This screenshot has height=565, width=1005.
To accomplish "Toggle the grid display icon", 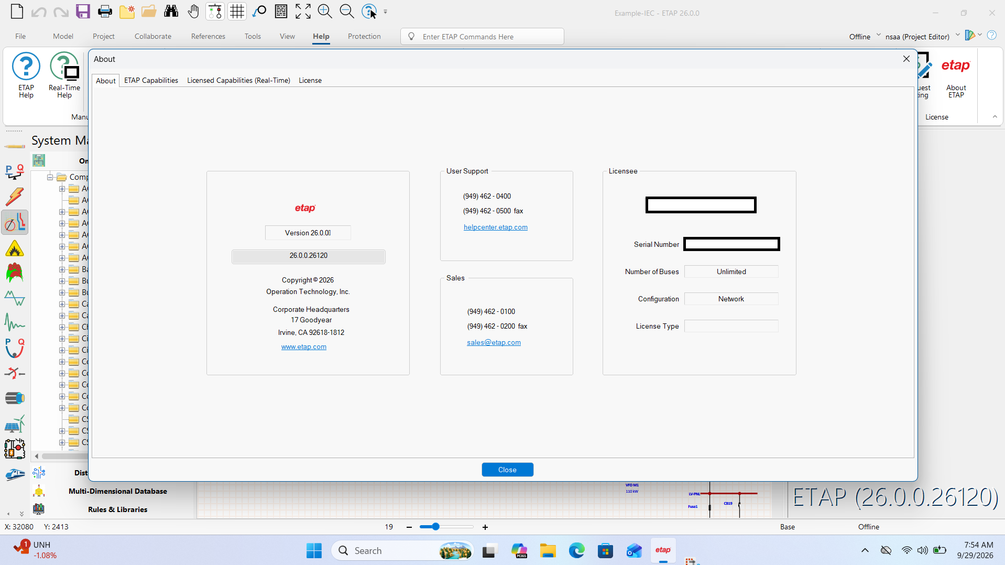I will [237, 11].
